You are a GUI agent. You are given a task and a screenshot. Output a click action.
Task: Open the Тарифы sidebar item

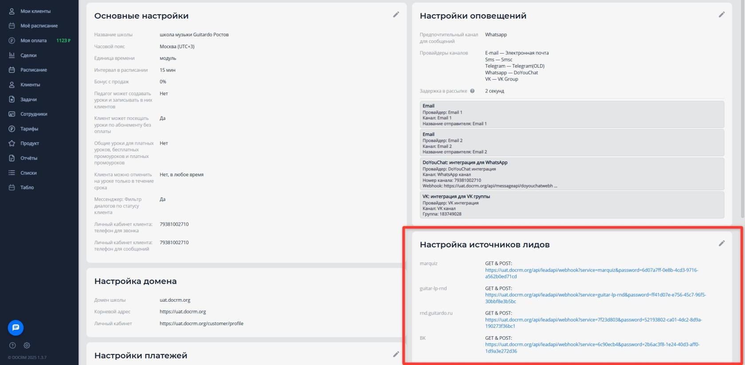coord(29,129)
